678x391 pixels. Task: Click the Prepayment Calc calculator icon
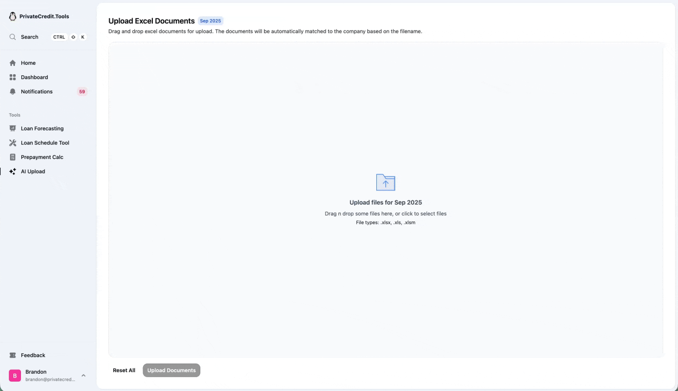click(x=13, y=157)
